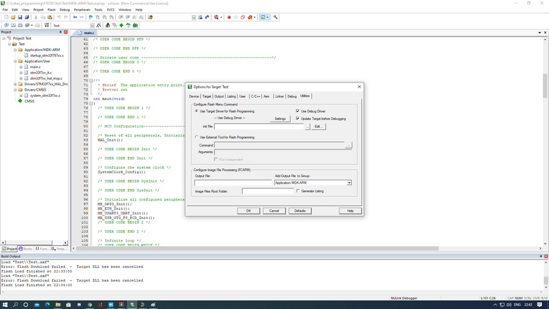The height and width of the screenshot is (309, 549).
Task: Collapse the Project: Test root node
Action: coord(4,38)
